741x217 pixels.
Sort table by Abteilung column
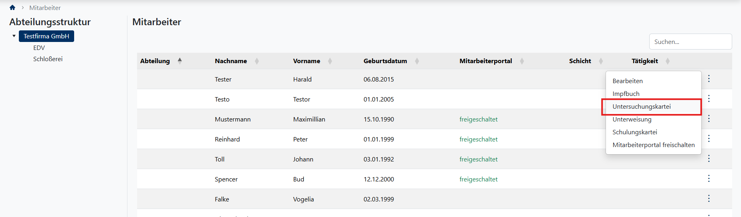(155, 61)
